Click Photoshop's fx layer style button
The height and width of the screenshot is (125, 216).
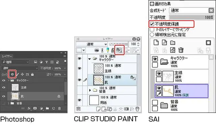(x=29, y=108)
